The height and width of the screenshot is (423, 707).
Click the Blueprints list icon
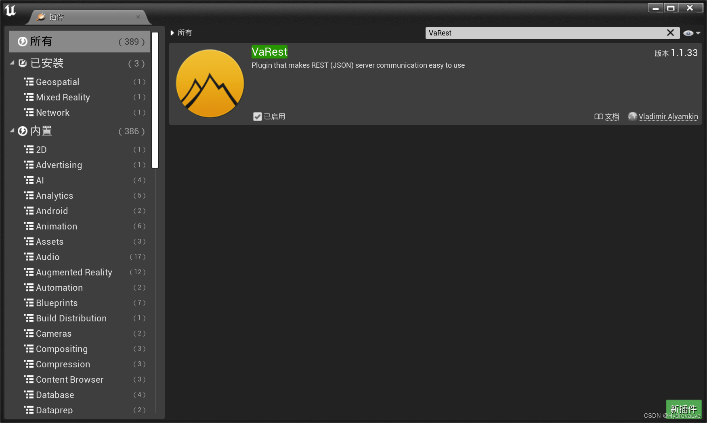tap(29, 303)
